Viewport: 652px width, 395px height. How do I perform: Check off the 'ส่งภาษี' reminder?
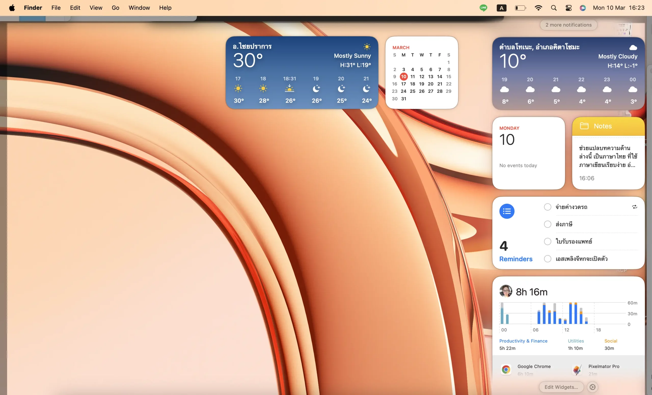pos(548,224)
